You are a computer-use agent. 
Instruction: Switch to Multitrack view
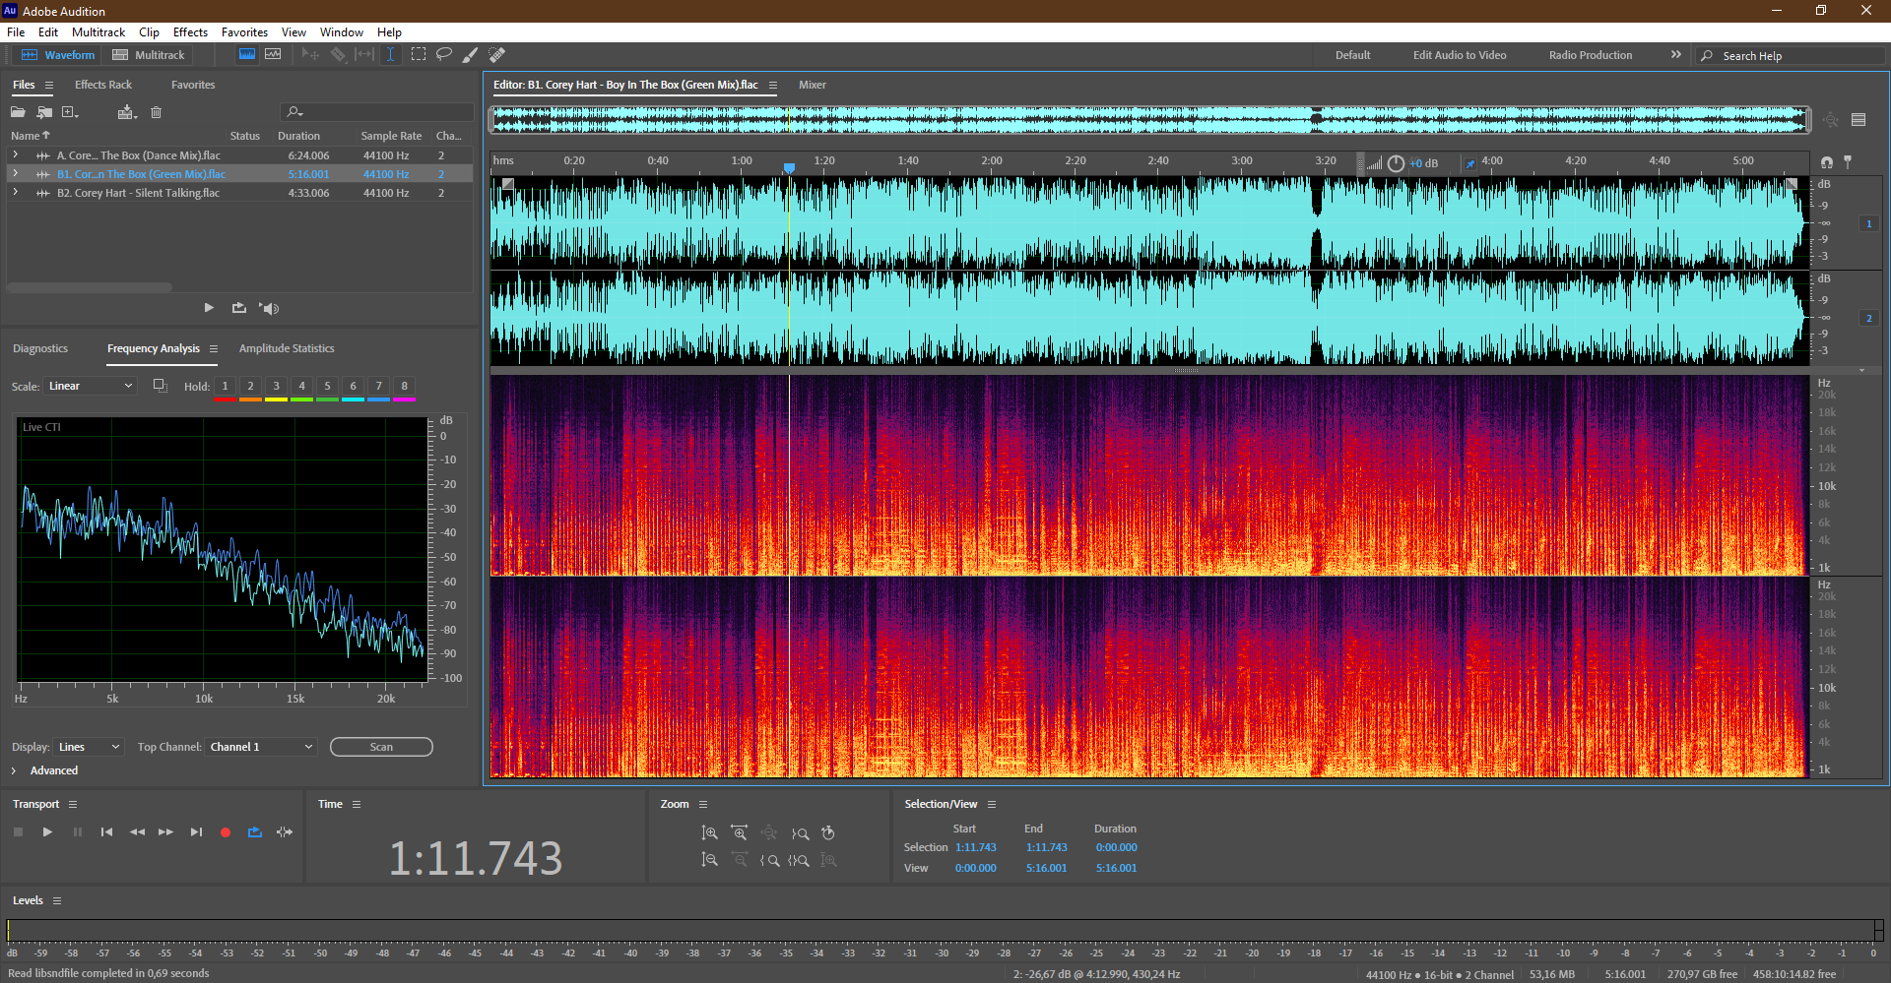pyautogui.click(x=149, y=55)
